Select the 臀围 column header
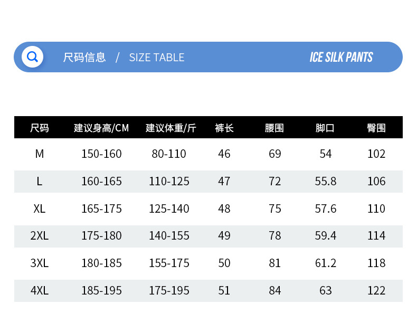 (376, 128)
